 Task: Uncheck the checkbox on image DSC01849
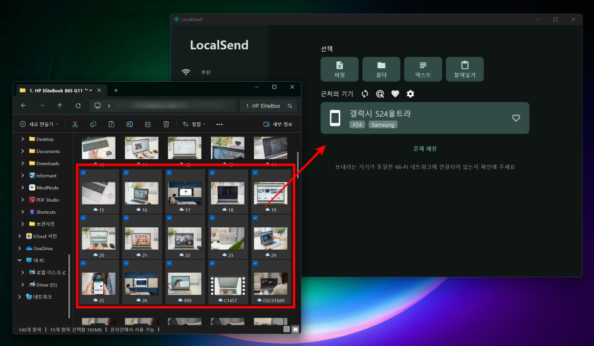click(x=255, y=263)
